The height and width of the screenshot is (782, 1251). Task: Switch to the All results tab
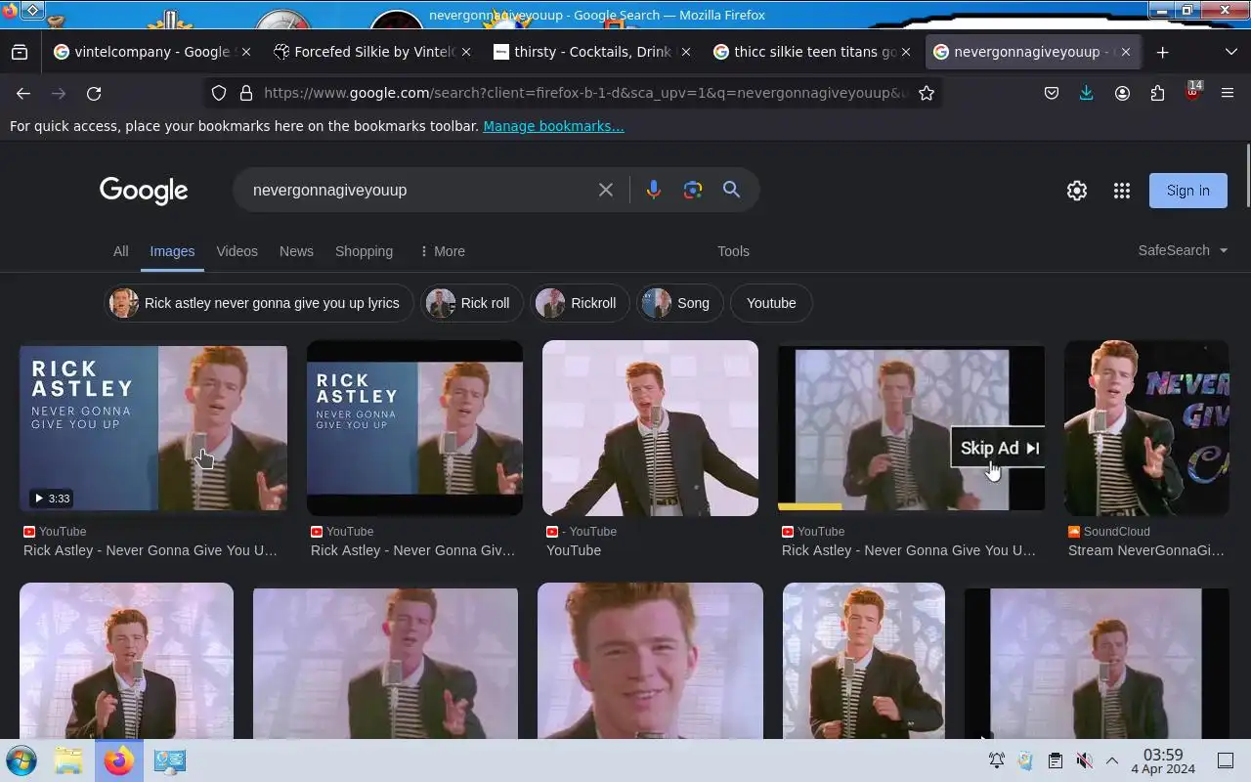pos(120,251)
